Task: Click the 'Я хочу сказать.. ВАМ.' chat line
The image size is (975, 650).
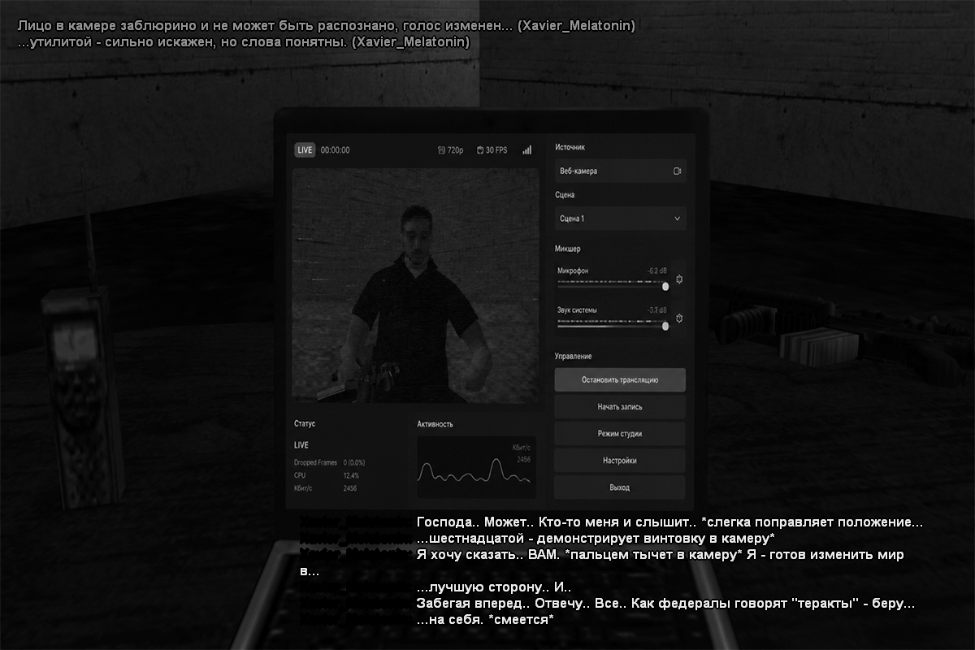Action: [661, 555]
